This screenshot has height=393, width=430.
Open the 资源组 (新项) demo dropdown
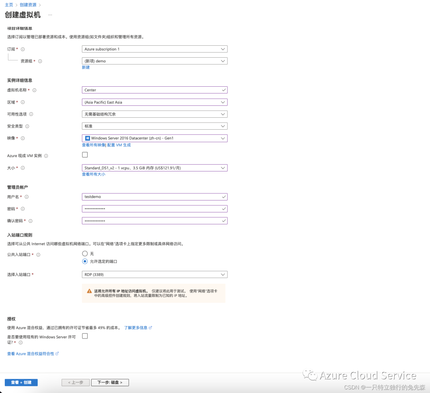click(x=154, y=61)
